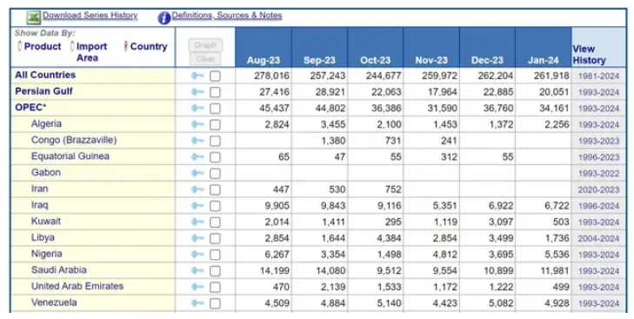Image resolution: width=634 pixels, height=319 pixels.
Task: Open Definitions, Sources & Notes link
Action: pyautogui.click(x=227, y=16)
